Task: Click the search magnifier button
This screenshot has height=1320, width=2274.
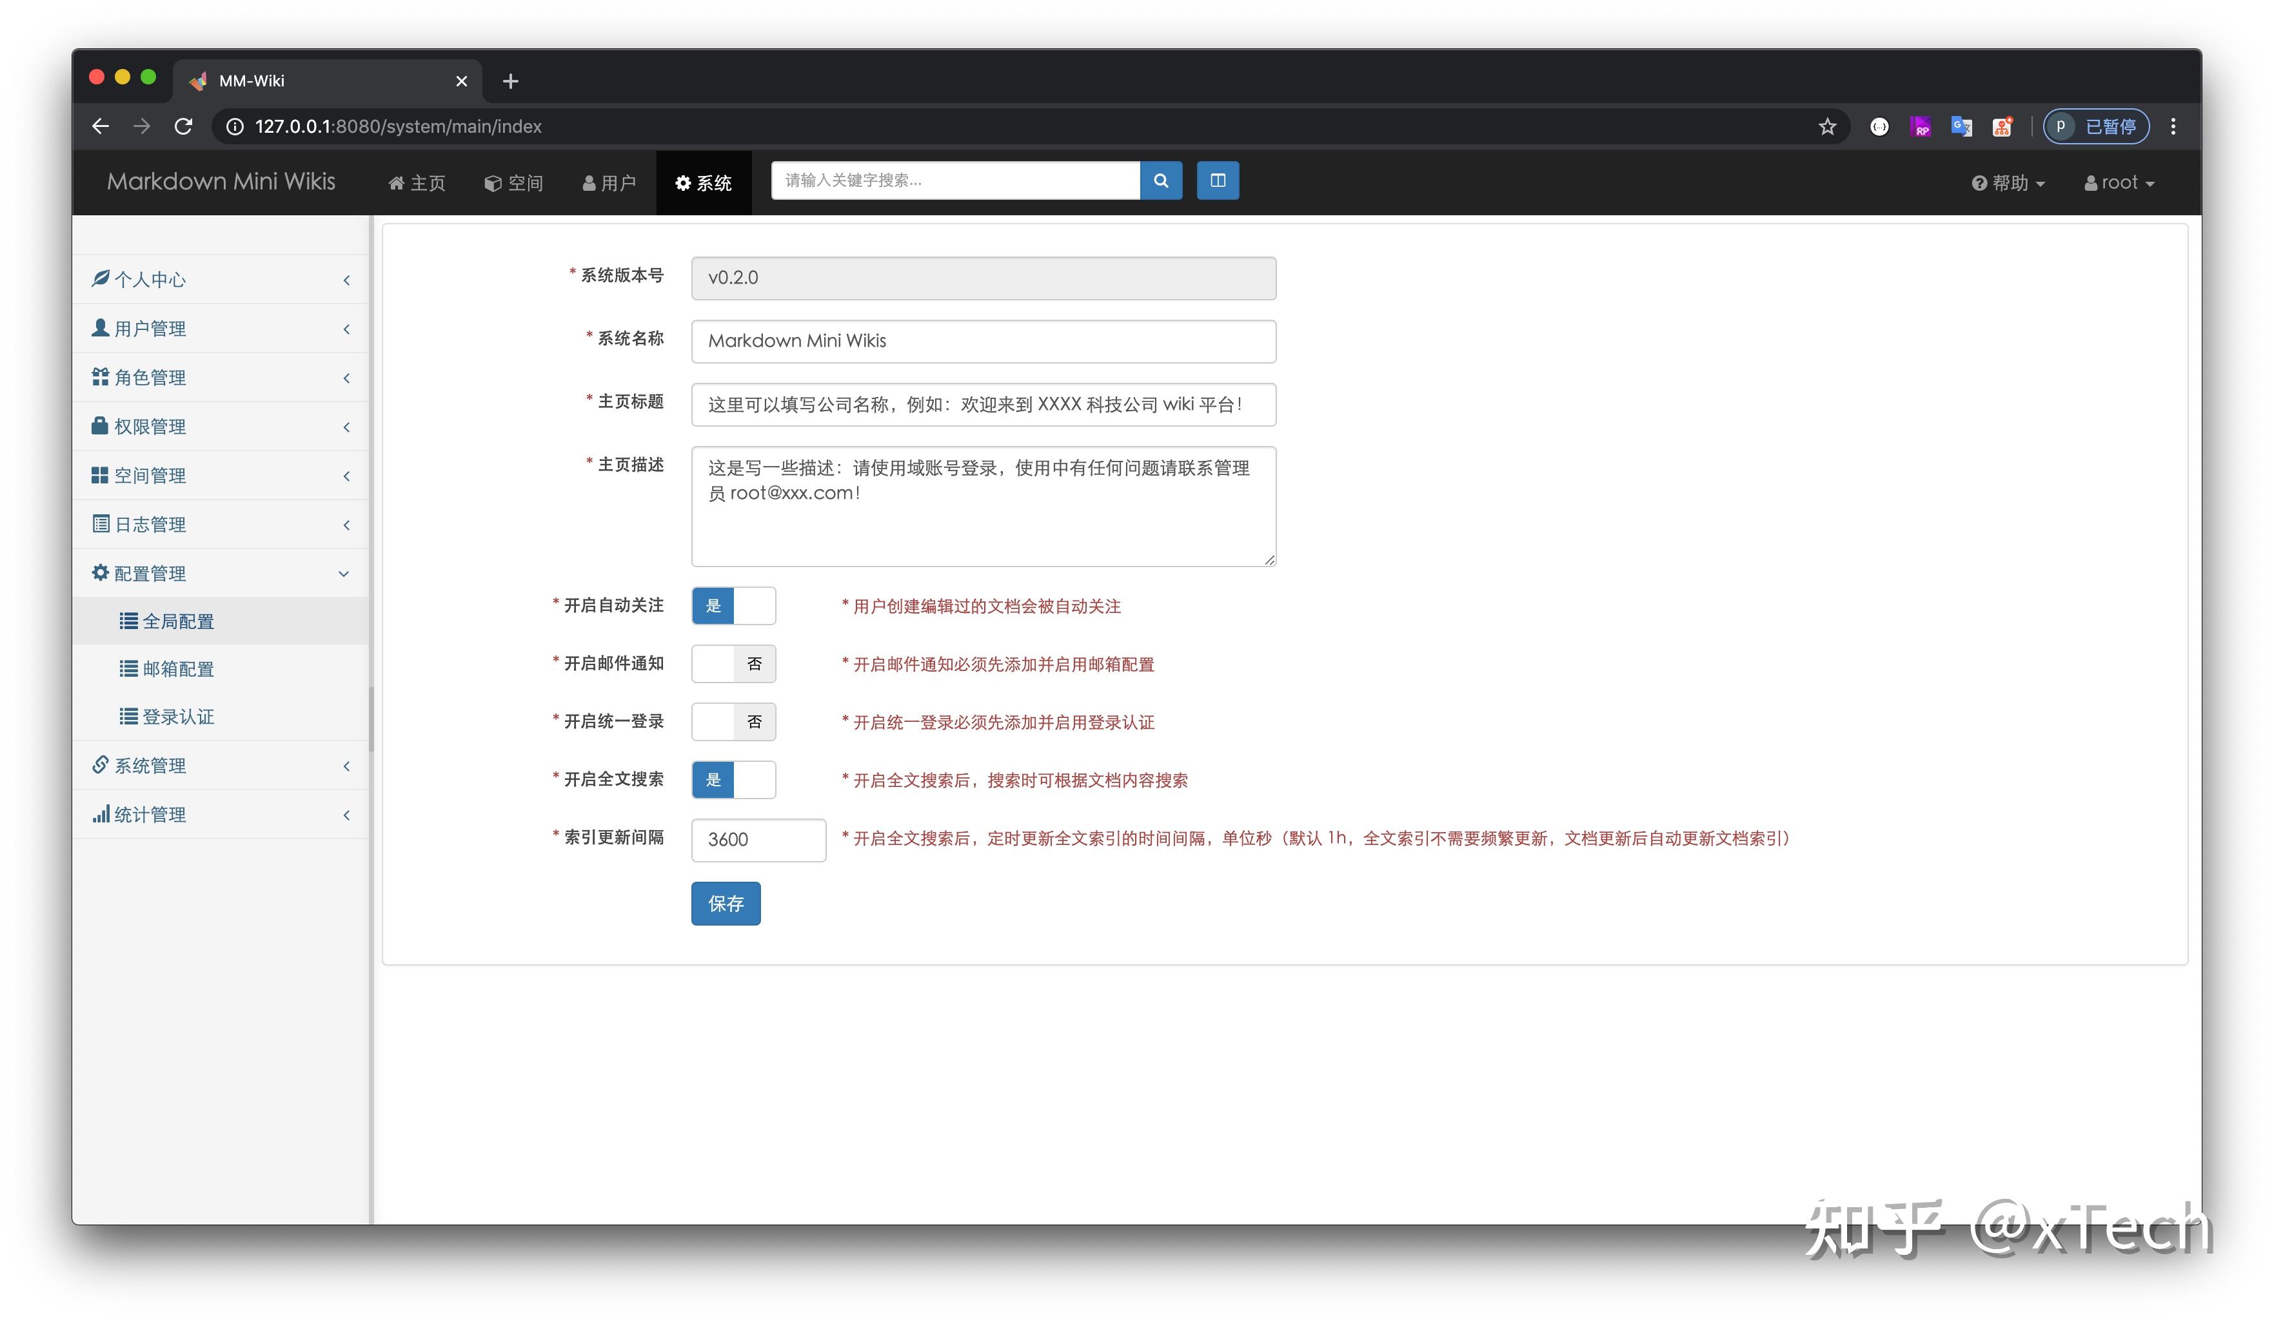Action: point(1160,180)
